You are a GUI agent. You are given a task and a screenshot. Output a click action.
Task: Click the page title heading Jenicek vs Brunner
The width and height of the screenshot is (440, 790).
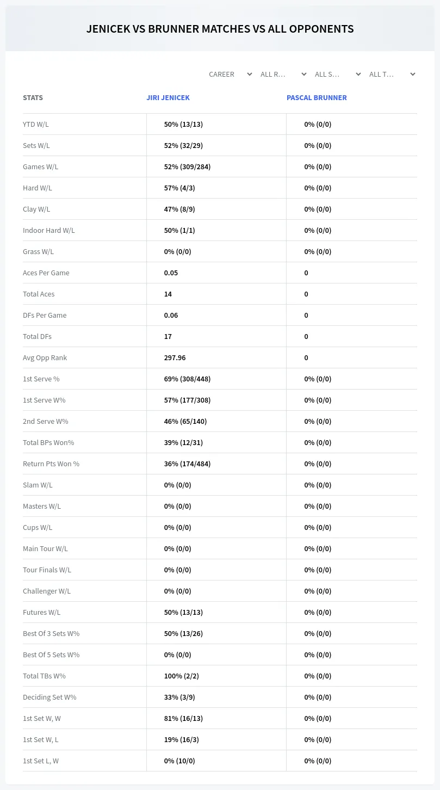click(x=220, y=29)
